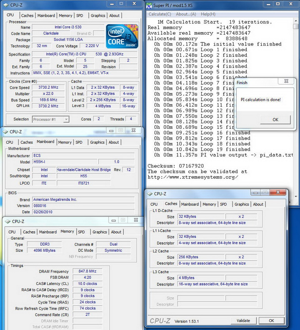Click the Super PI scrollbar down arrow
This screenshot has height=330, width=300.
pos(296,196)
